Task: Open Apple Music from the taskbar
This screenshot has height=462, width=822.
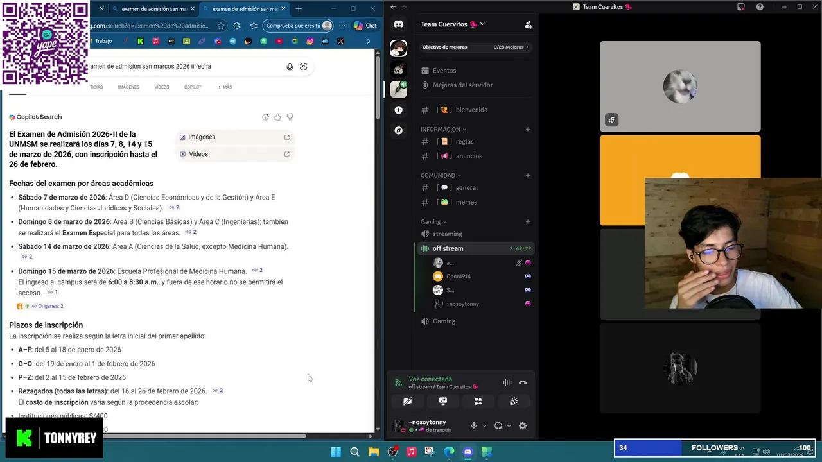Action: (411, 452)
